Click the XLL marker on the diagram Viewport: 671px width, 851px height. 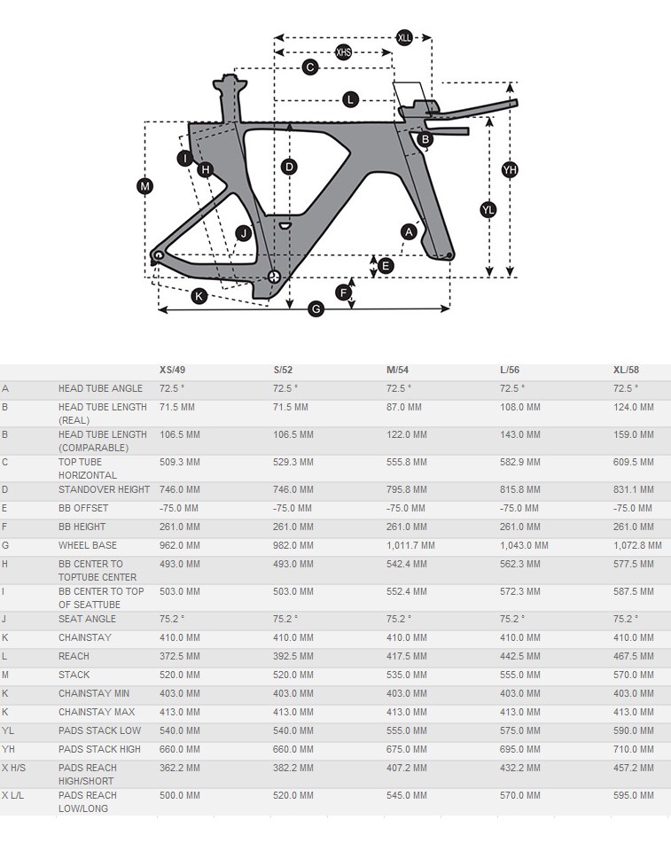coord(404,37)
